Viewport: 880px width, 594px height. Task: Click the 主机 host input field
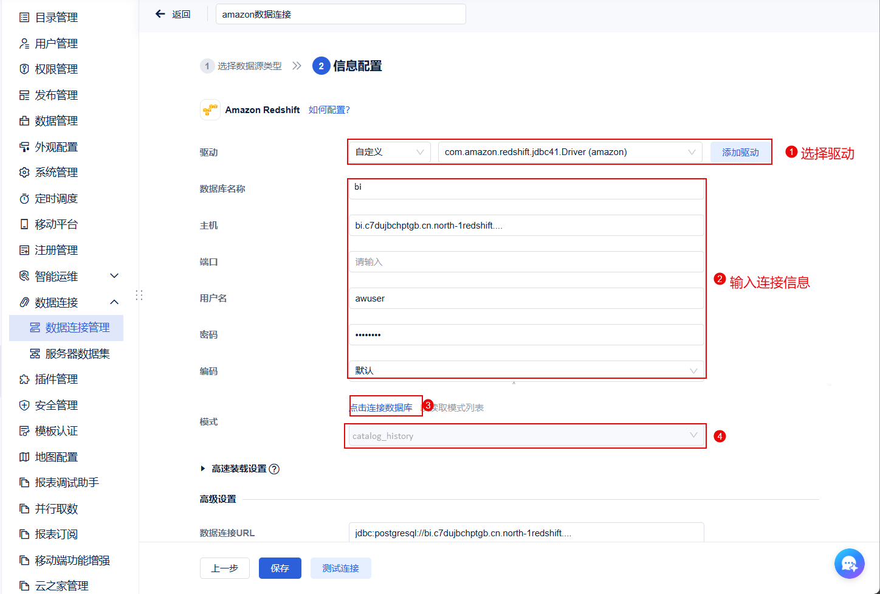coord(526,225)
